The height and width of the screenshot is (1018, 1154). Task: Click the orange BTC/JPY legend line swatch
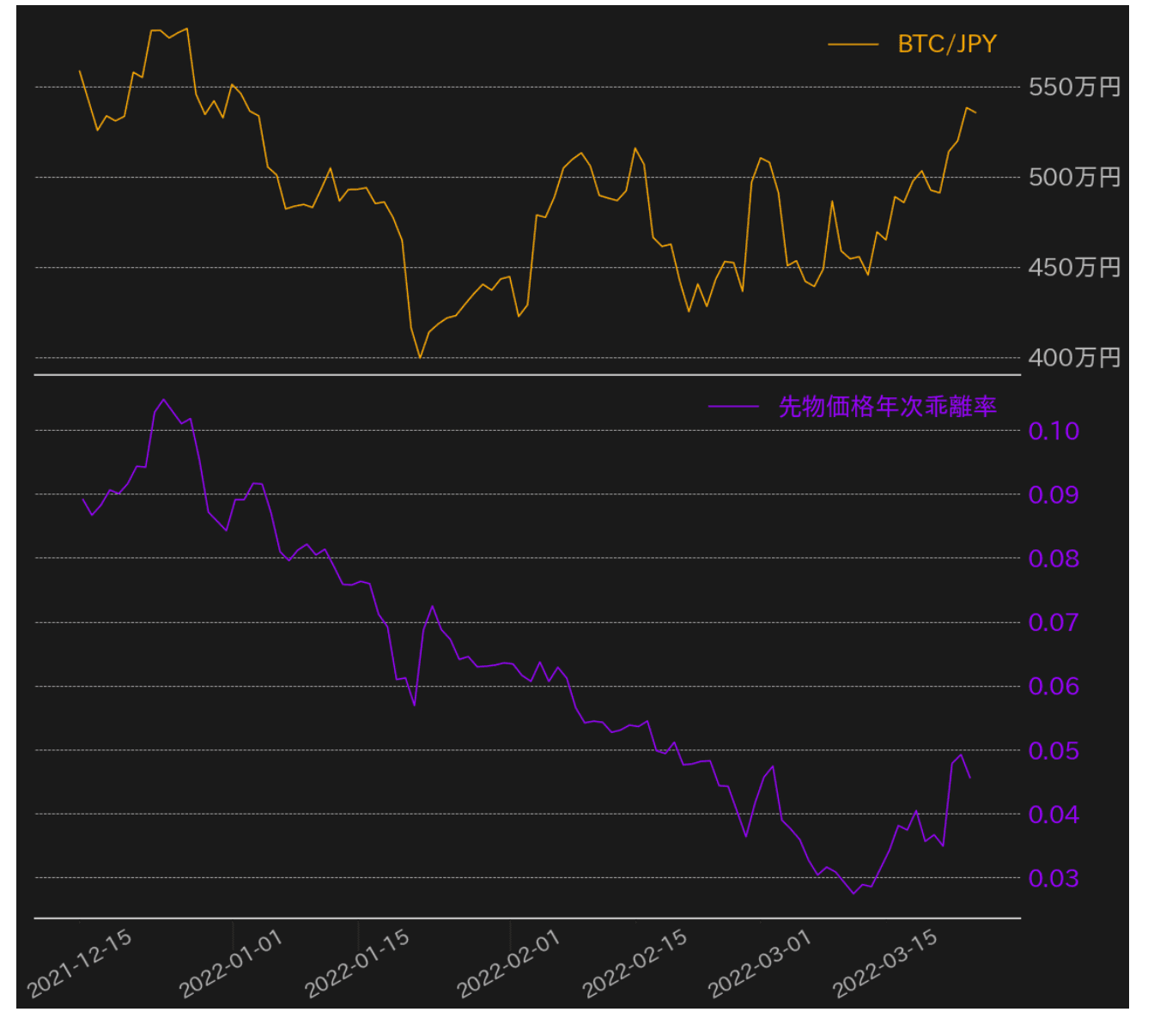pyautogui.click(x=853, y=45)
